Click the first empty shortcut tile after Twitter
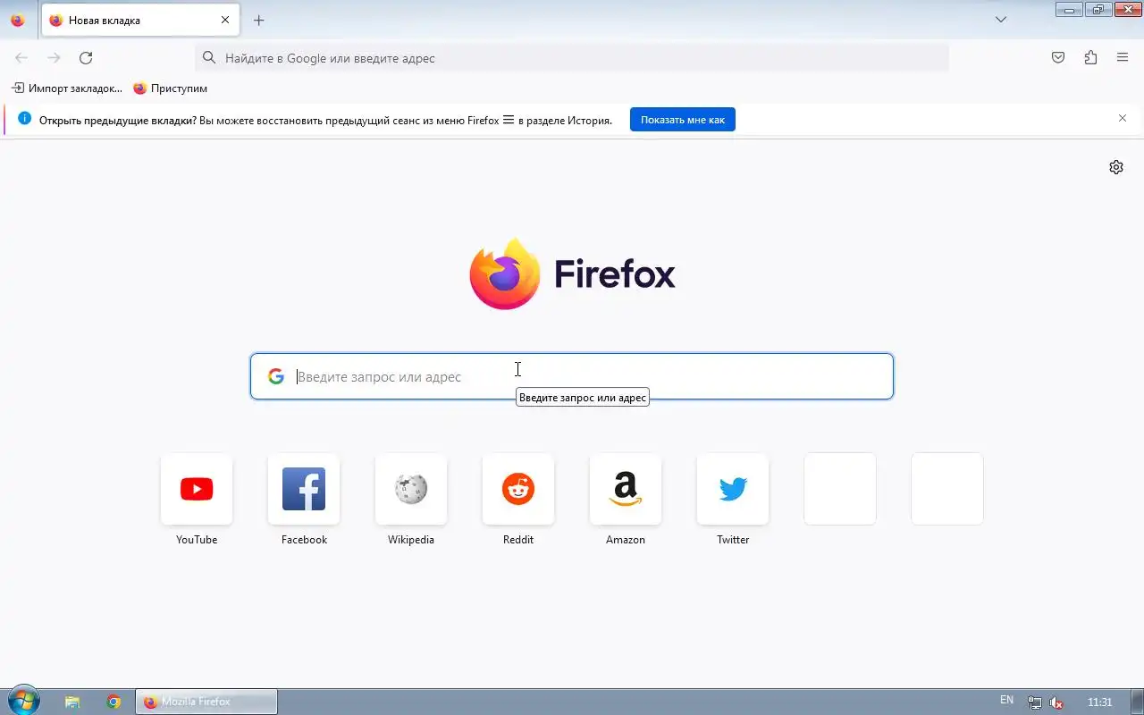Viewport: 1144px width, 715px height. coord(840,489)
